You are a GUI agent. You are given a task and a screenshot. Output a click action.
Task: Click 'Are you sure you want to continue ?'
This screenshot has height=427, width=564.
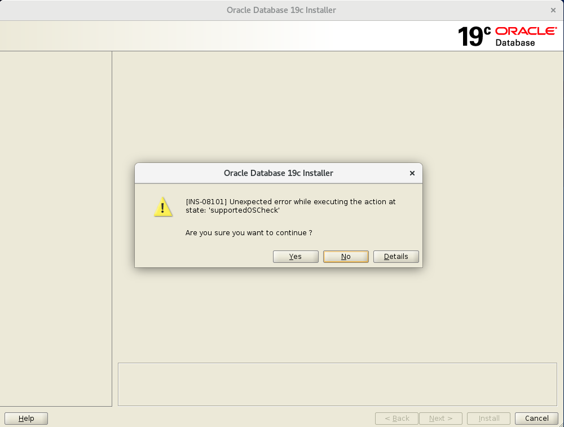point(249,233)
